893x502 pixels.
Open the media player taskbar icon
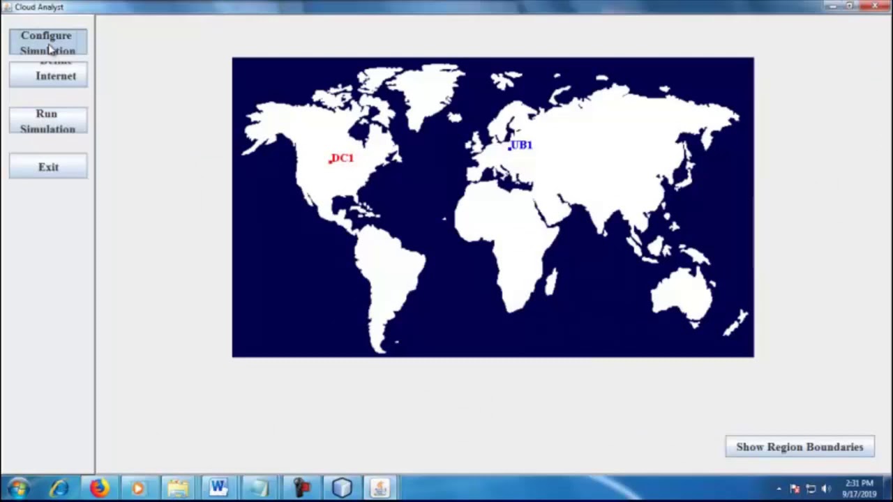[138, 488]
